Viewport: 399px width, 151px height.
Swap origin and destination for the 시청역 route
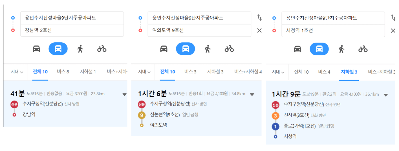[393, 18]
